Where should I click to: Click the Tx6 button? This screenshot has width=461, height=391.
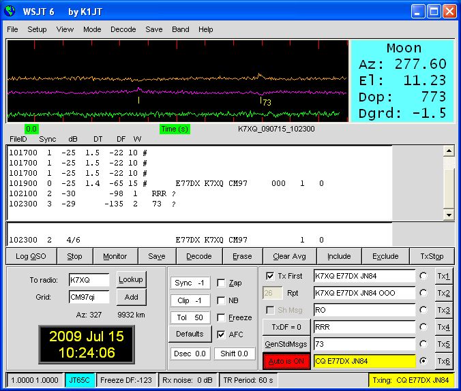(x=444, y=361)
